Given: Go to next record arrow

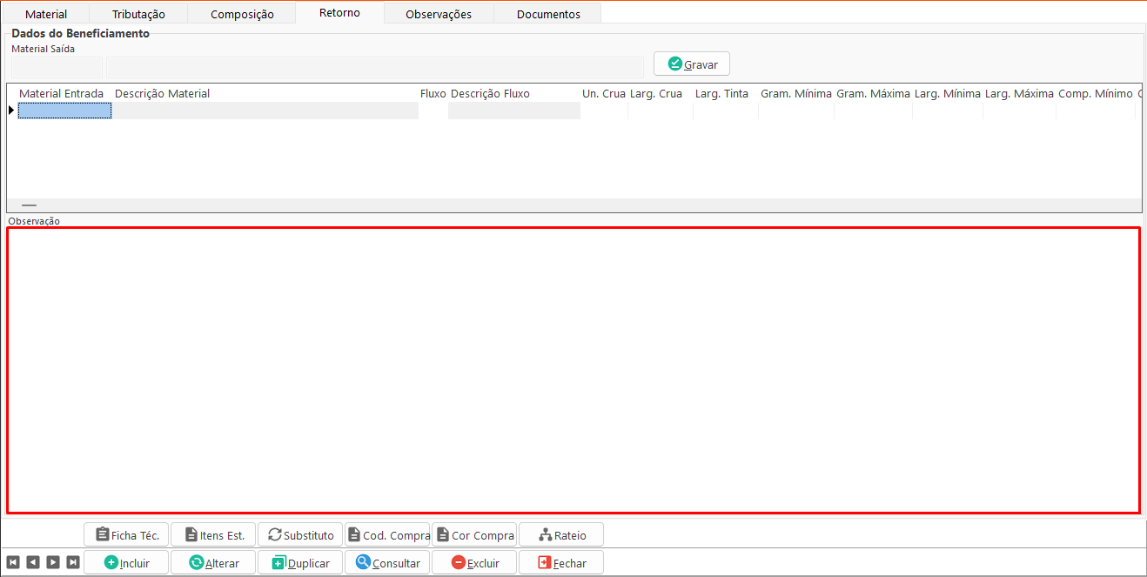Looking at the screenshot, I should [x=53, y=562].
